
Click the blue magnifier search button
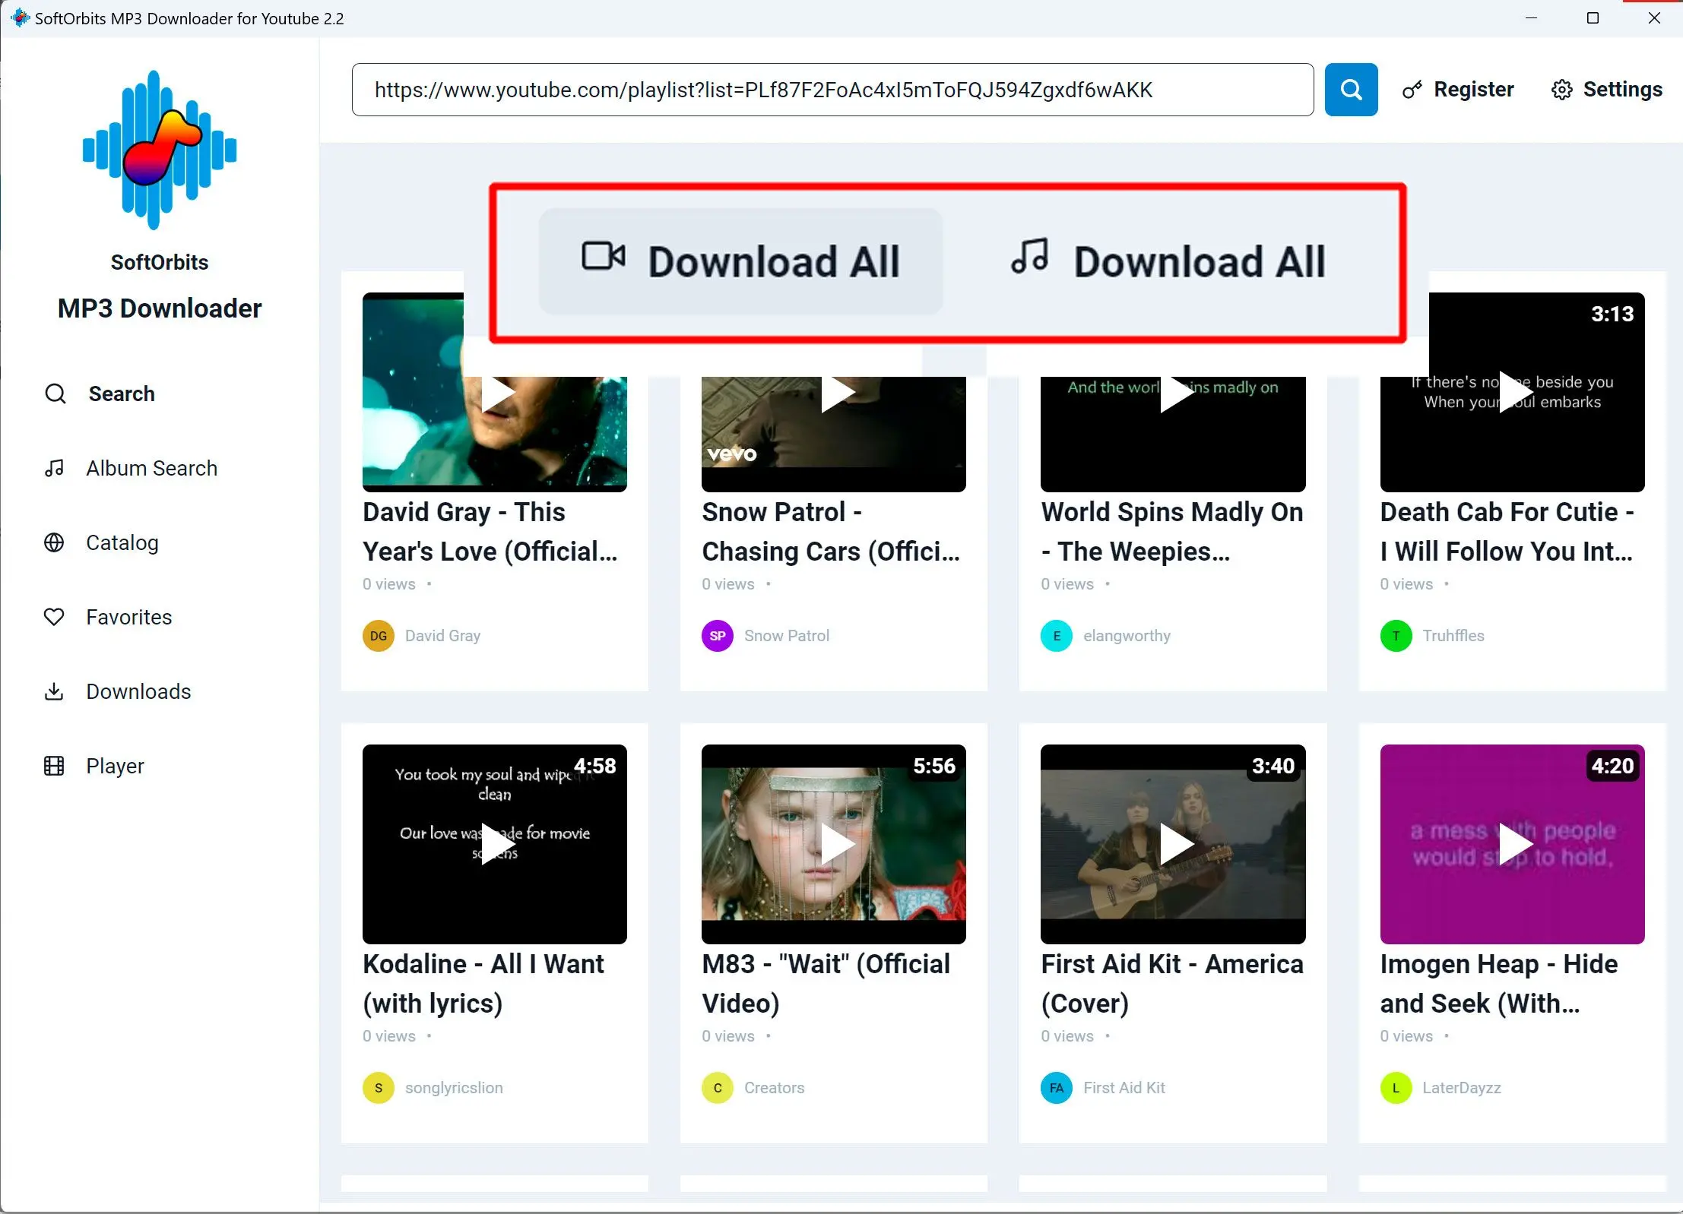pos(1351,90)
